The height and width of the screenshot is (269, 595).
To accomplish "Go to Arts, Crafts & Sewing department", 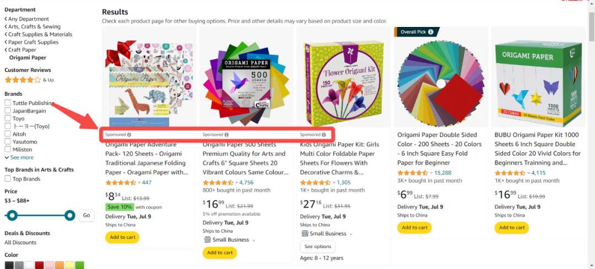I will point(34,26).
